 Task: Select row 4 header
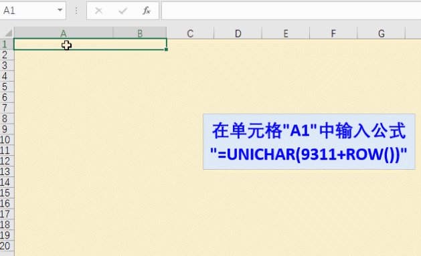7,76
